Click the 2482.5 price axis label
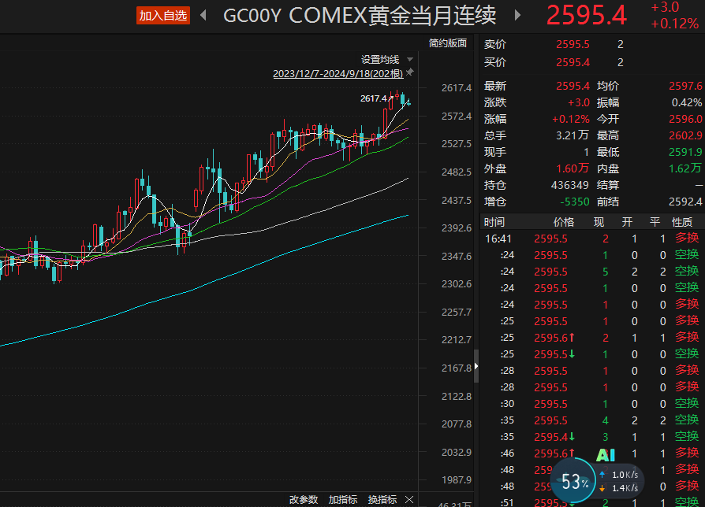Image resolution: width=705 pixels, height=507 pixels. 457,172
